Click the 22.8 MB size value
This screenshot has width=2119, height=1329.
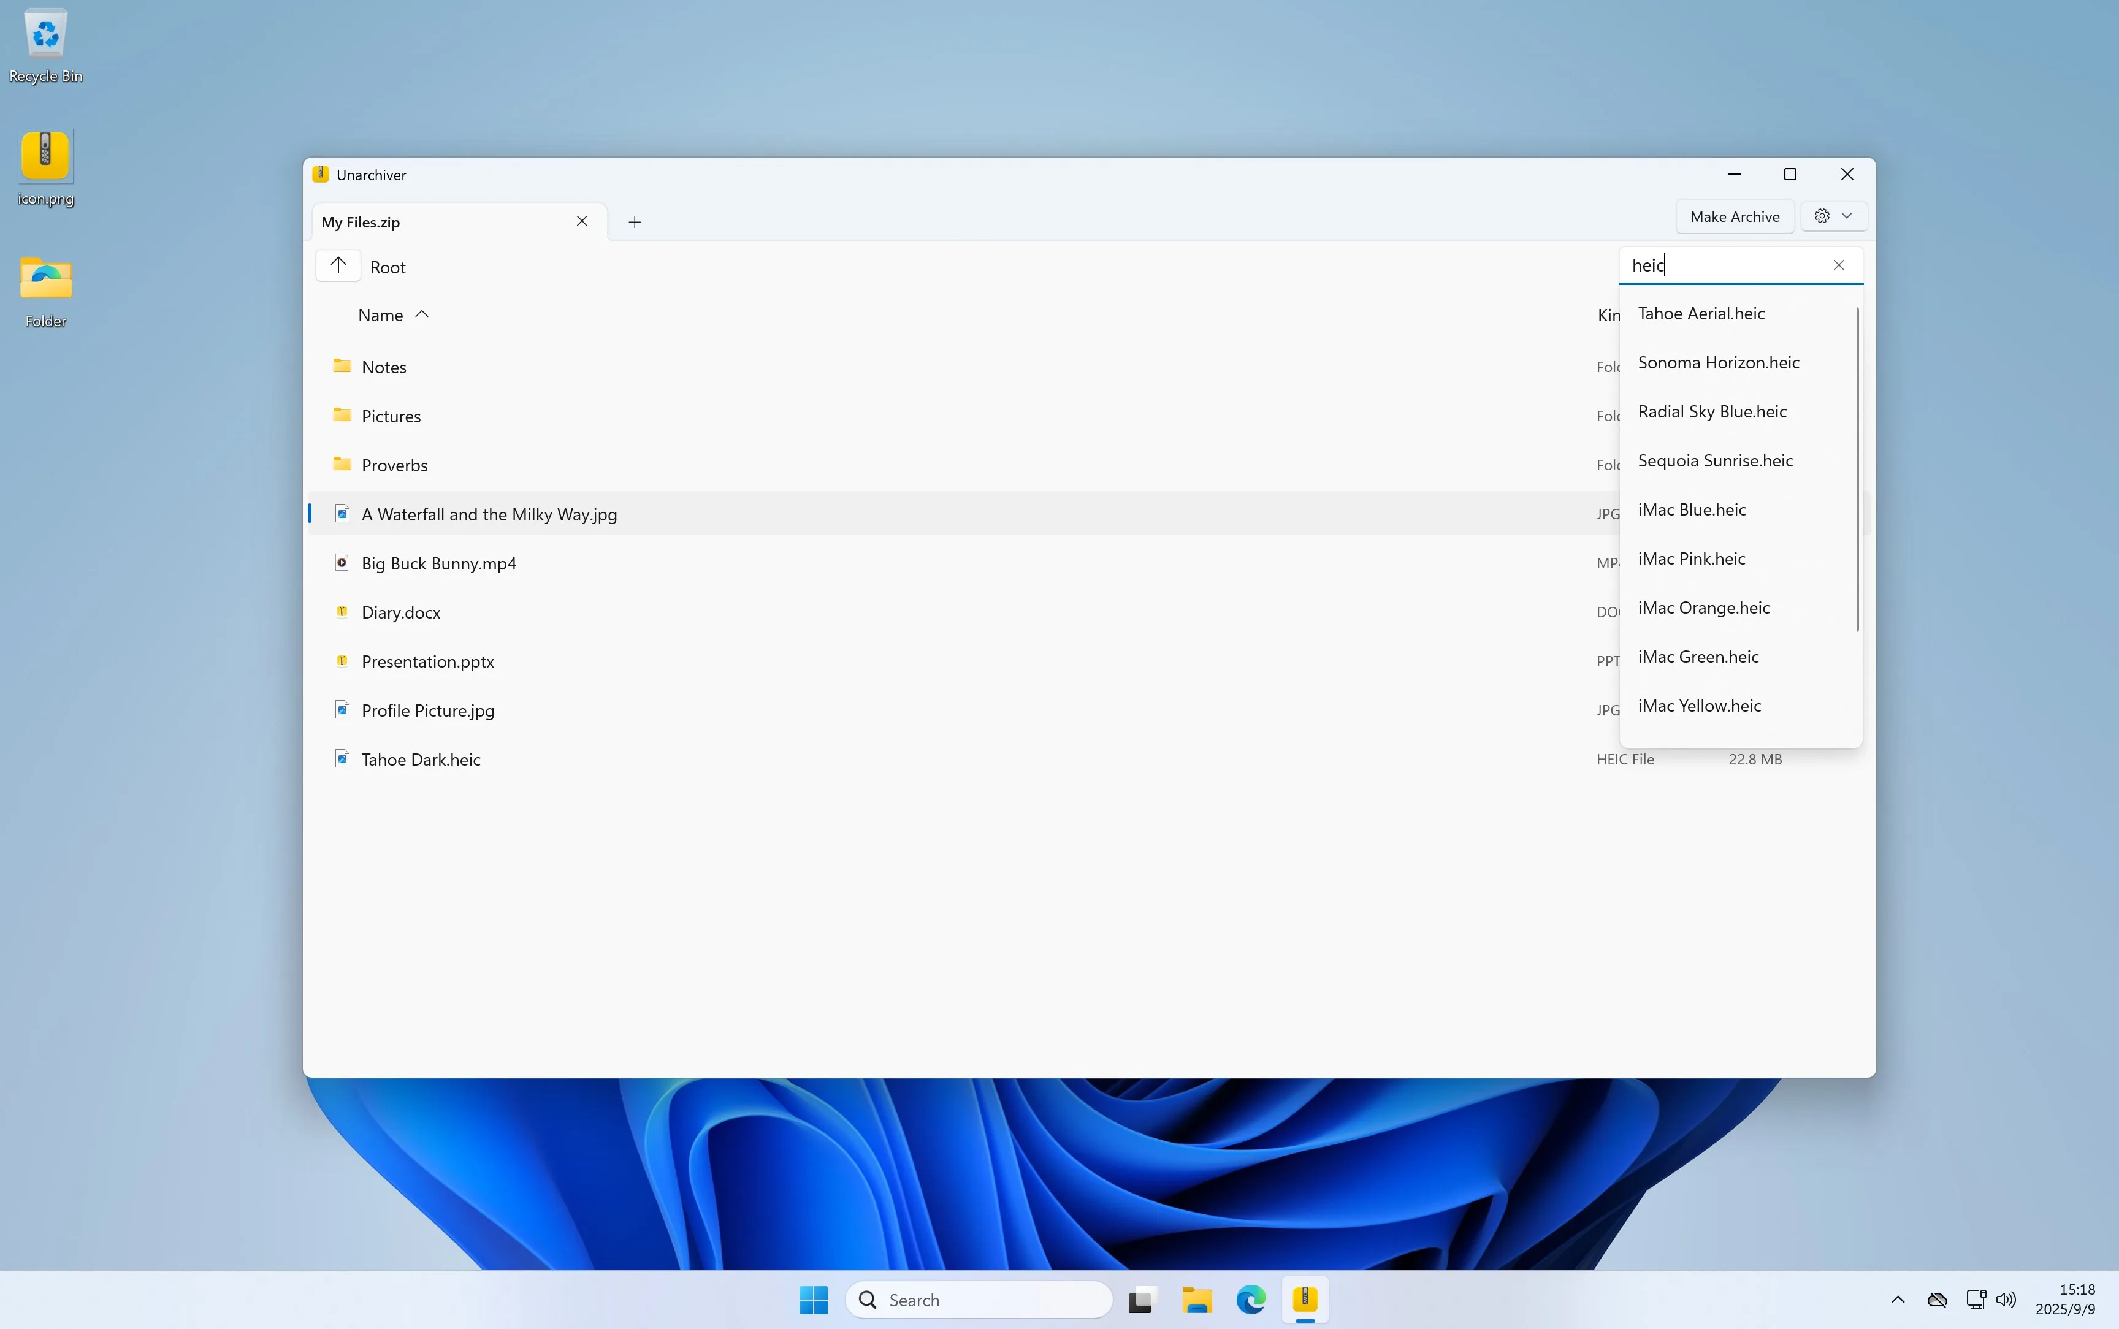click(x=1755, y=760)
